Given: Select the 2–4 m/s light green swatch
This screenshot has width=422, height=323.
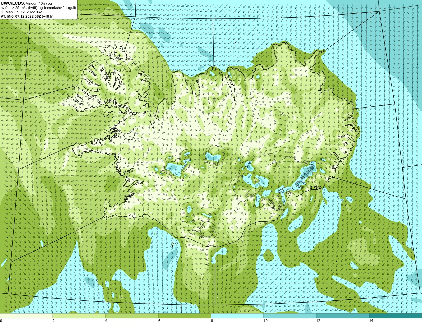Looking at the screenshot, I should pos(79,316).
